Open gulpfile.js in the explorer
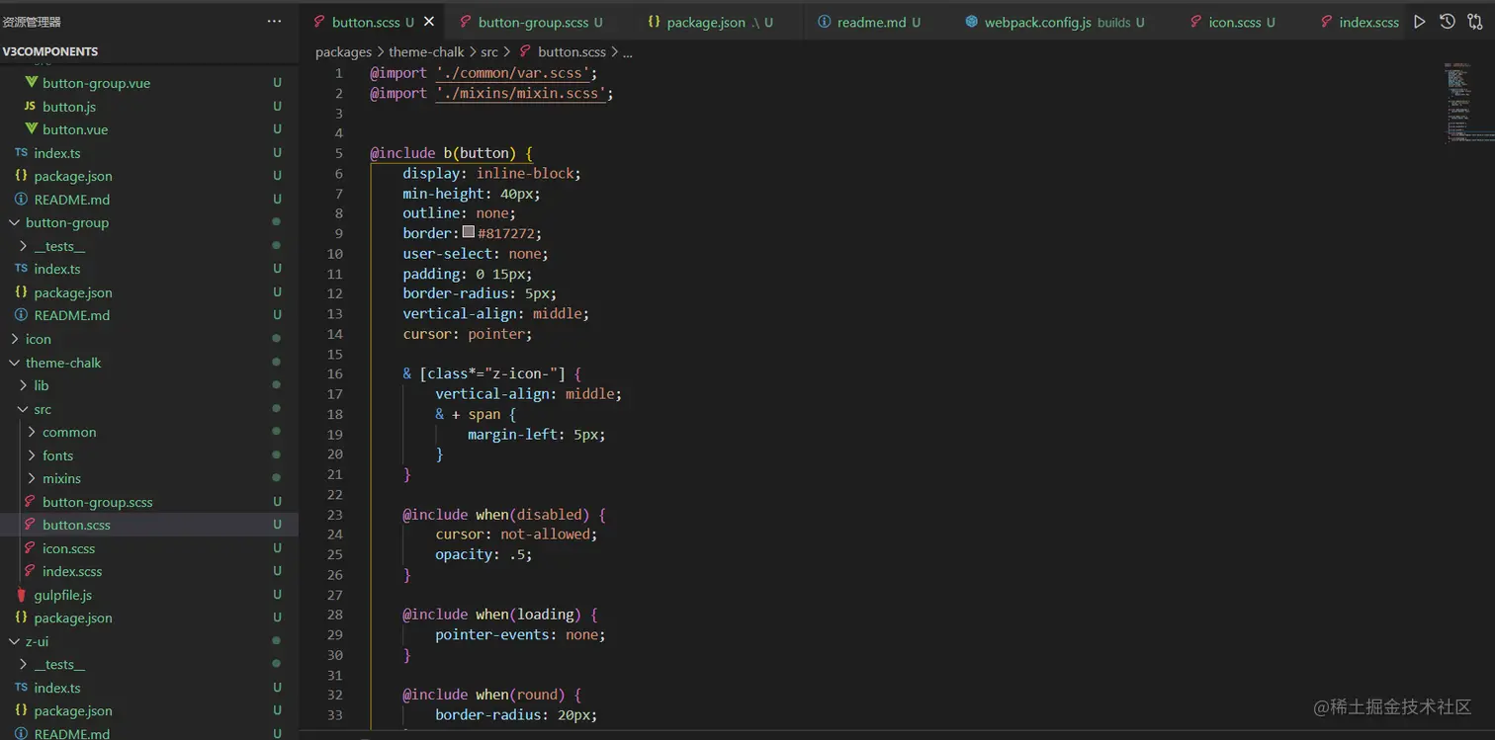Viewport: 1495px width, 740px height. tap(149, 595)
